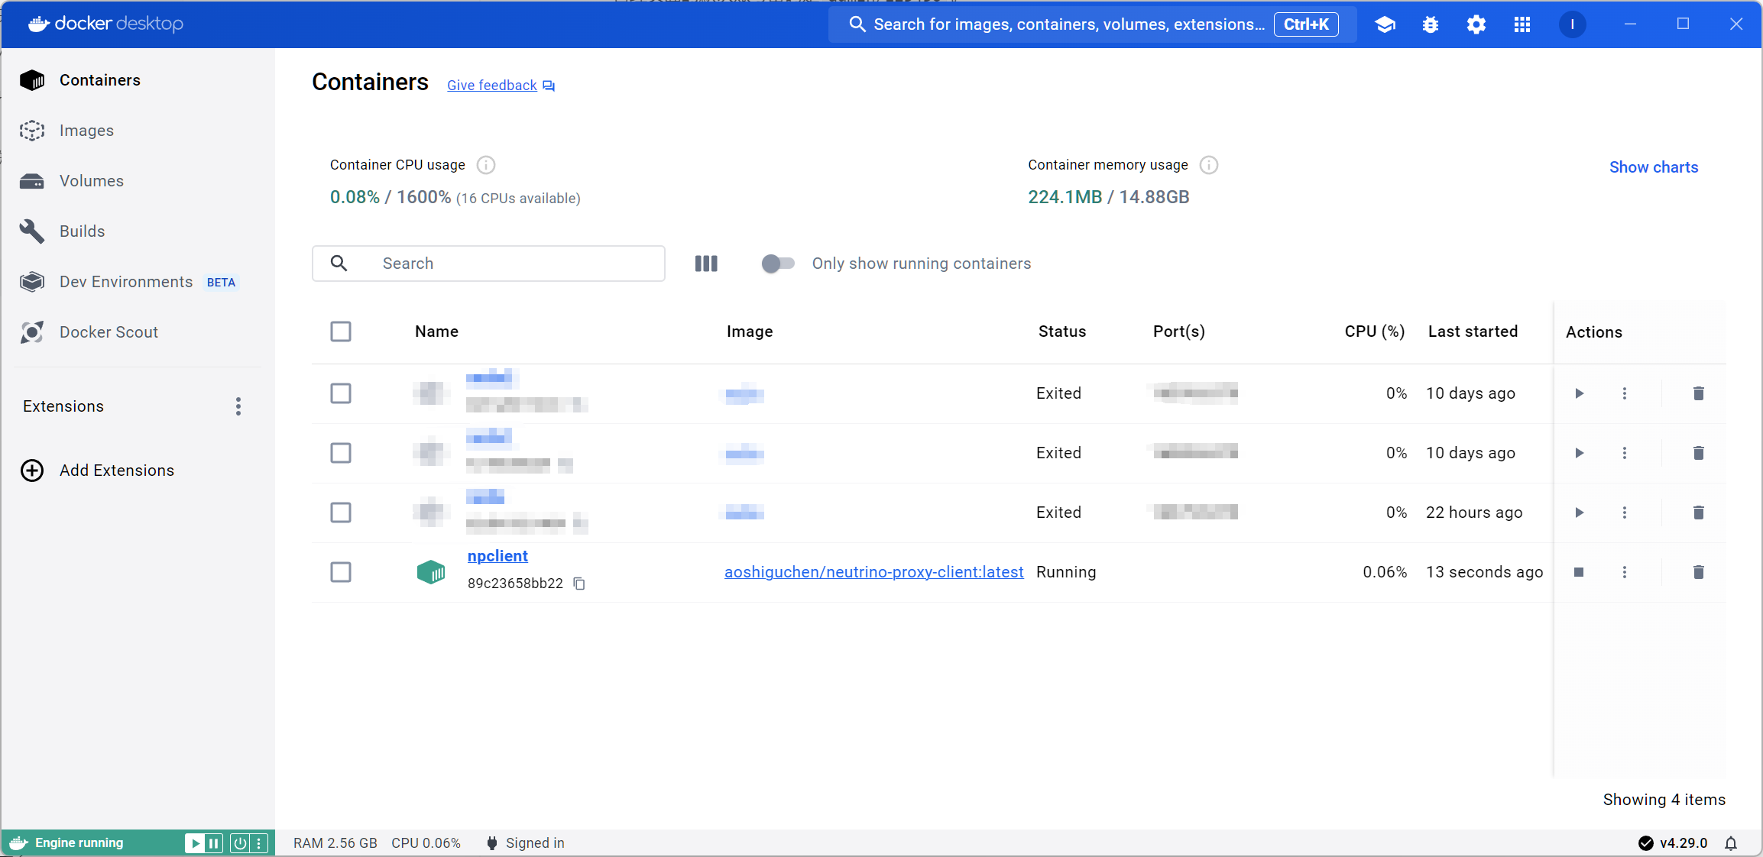Open notifications bell in the status bar
The image size is (1763, 857).
1731,843
